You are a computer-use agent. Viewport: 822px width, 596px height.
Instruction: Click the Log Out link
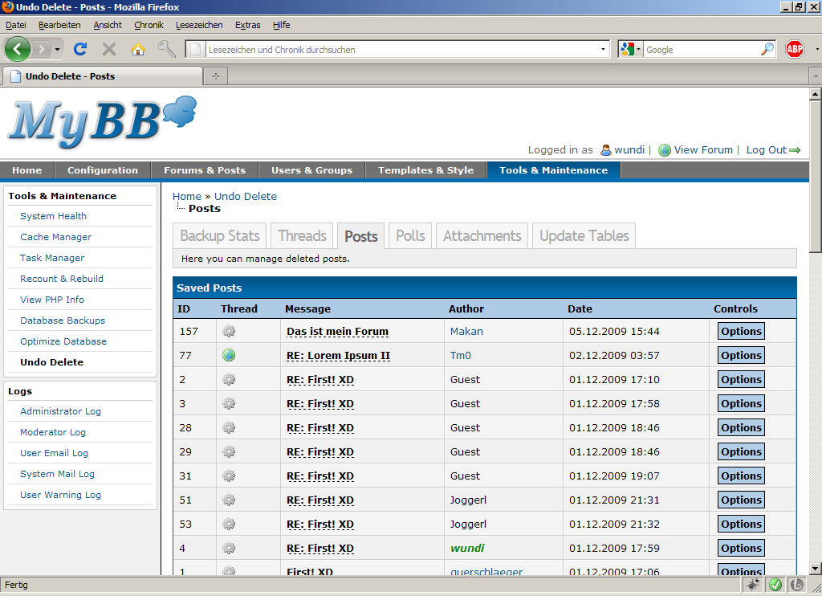coord(766,149)
